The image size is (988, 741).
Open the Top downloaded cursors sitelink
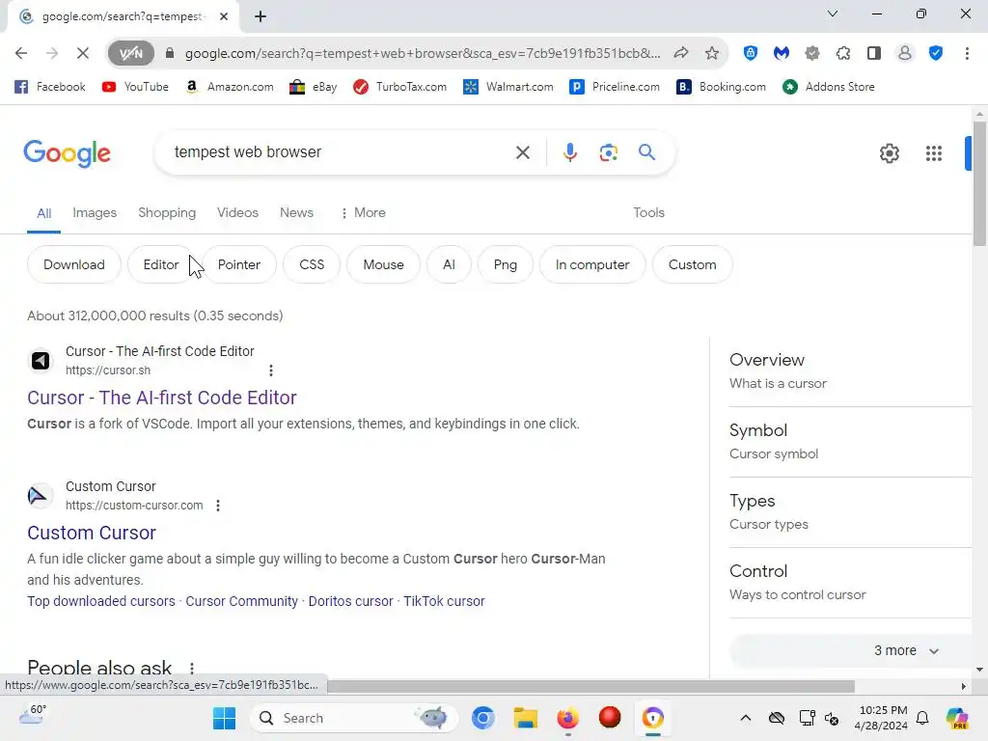pyautogui.click(x=100, y=601)
